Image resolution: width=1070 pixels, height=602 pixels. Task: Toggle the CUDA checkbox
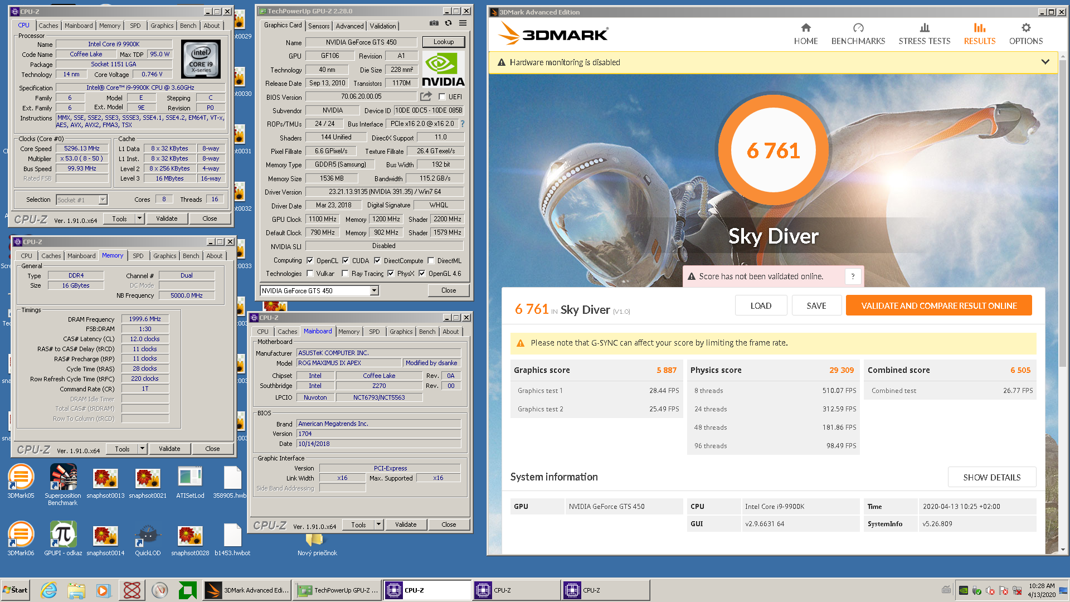coord(346,260)
